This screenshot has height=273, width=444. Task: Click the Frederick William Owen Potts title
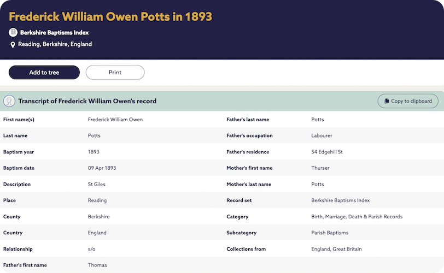(x=110, y=16)
